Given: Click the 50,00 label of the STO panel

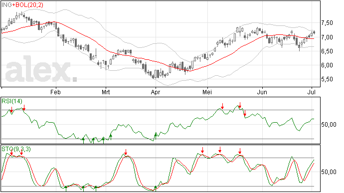Looking at the screenshot, I should [x=329, y=172].
